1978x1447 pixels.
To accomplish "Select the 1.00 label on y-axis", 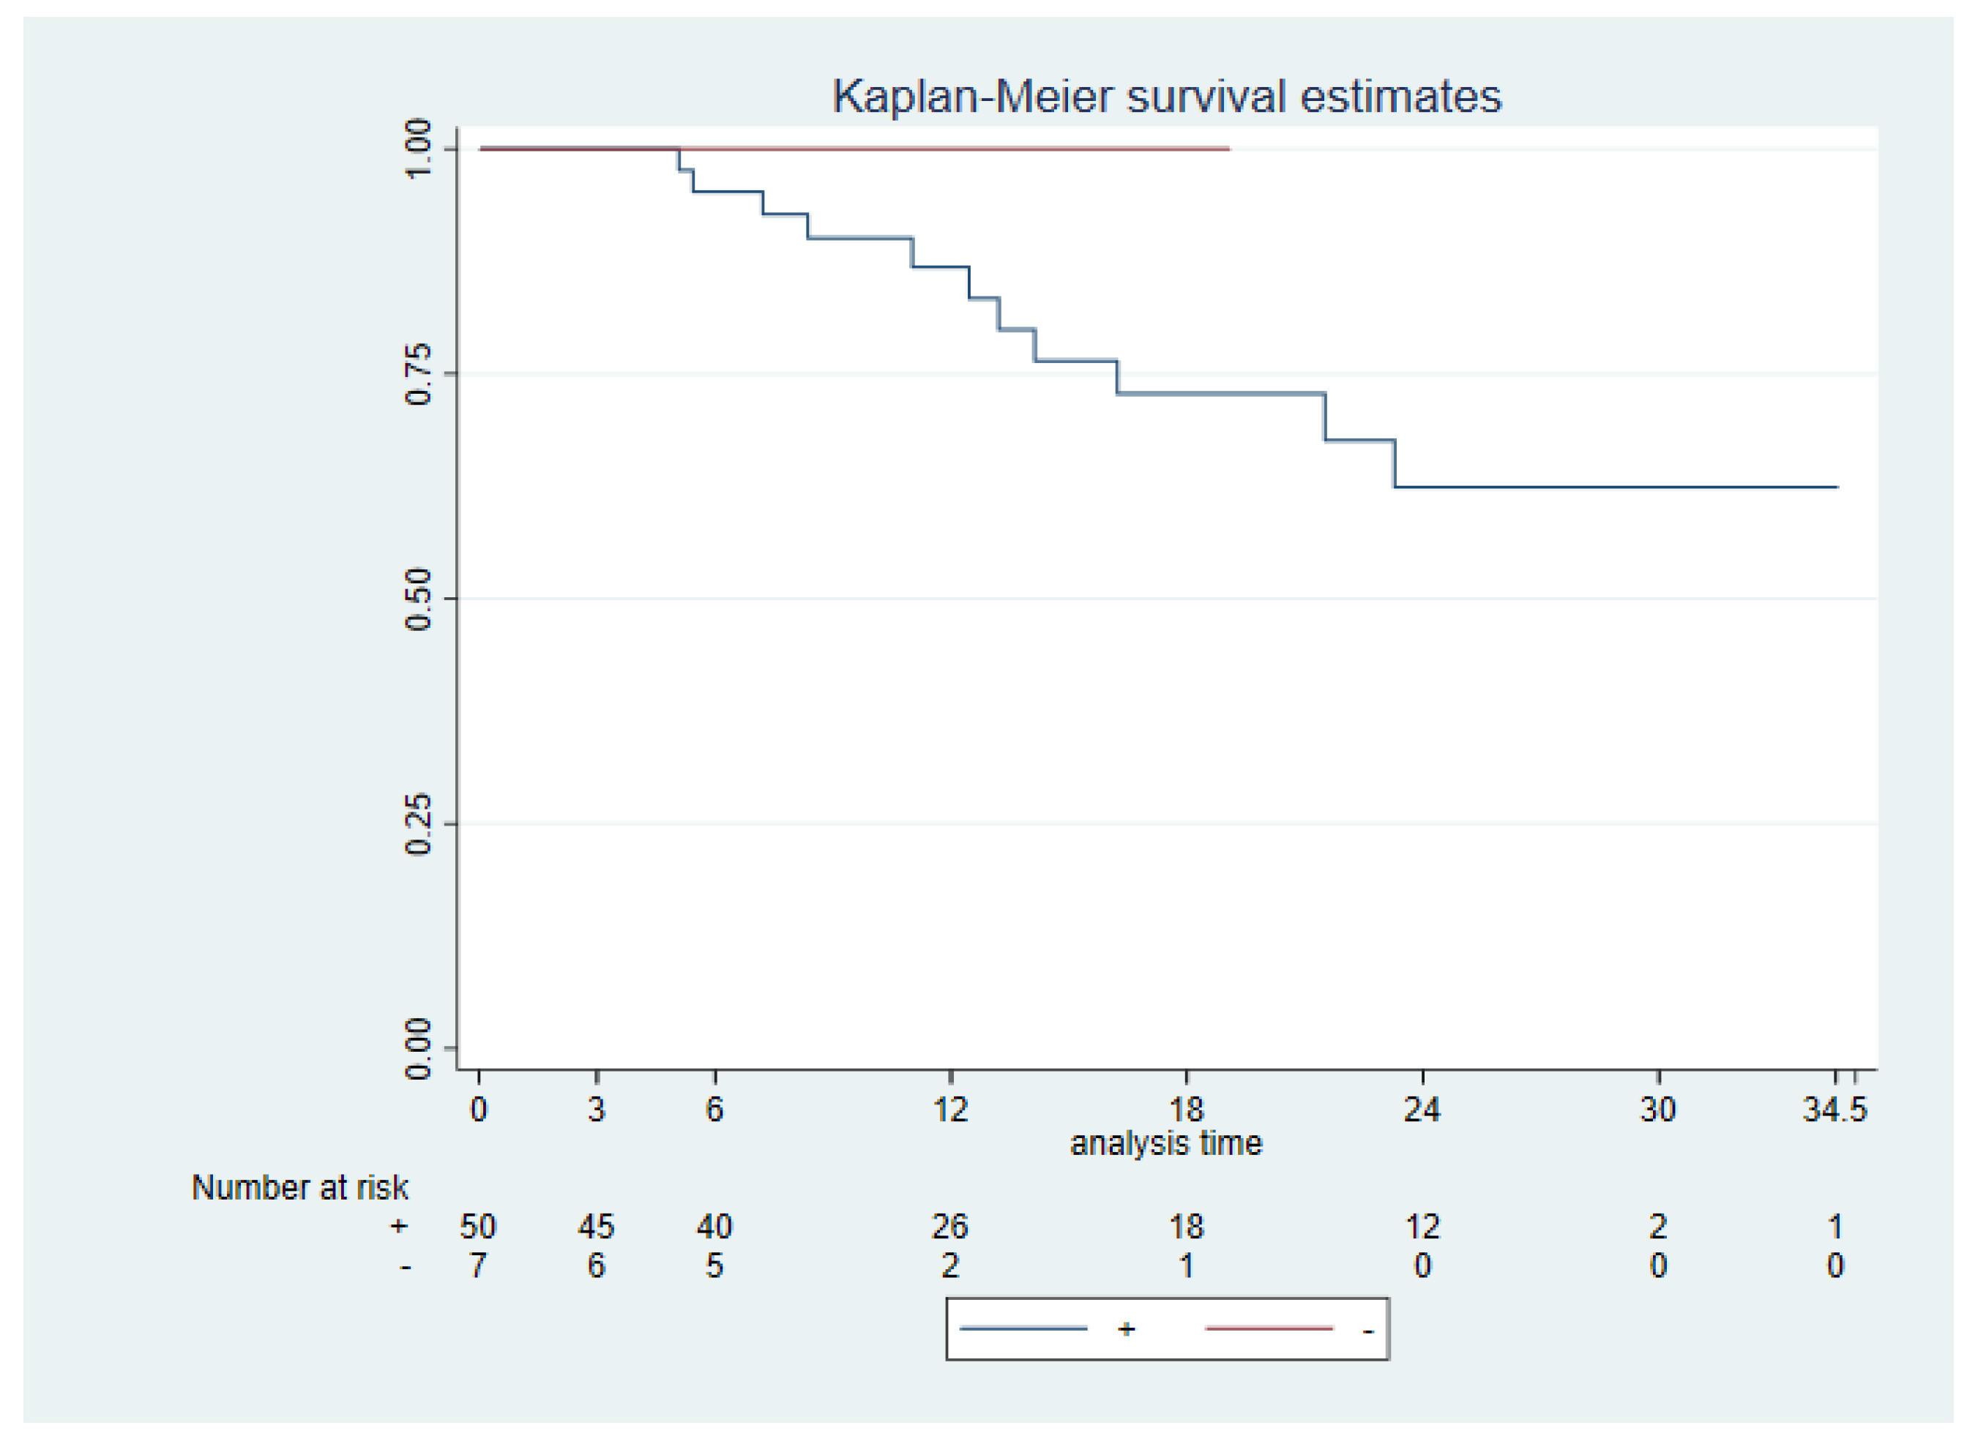I will (x=419, y=148).
